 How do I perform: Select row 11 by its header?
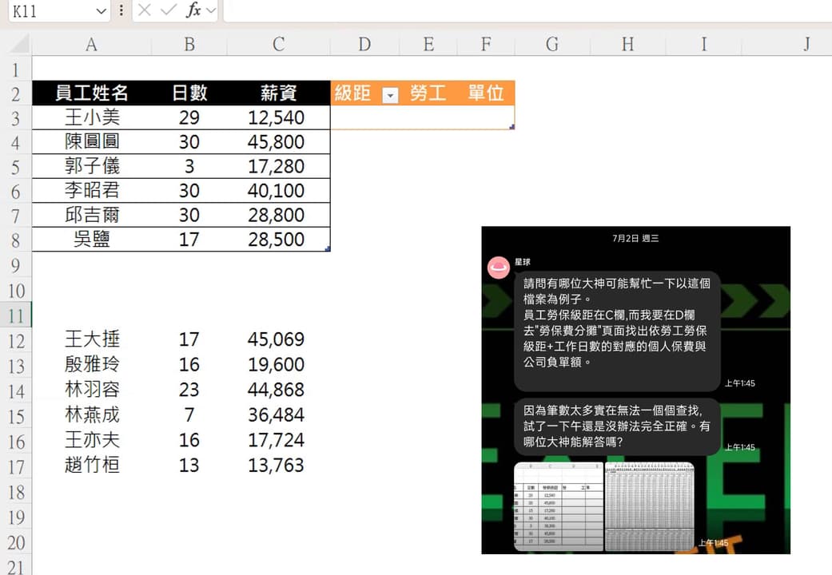click(x=16, y=315)
